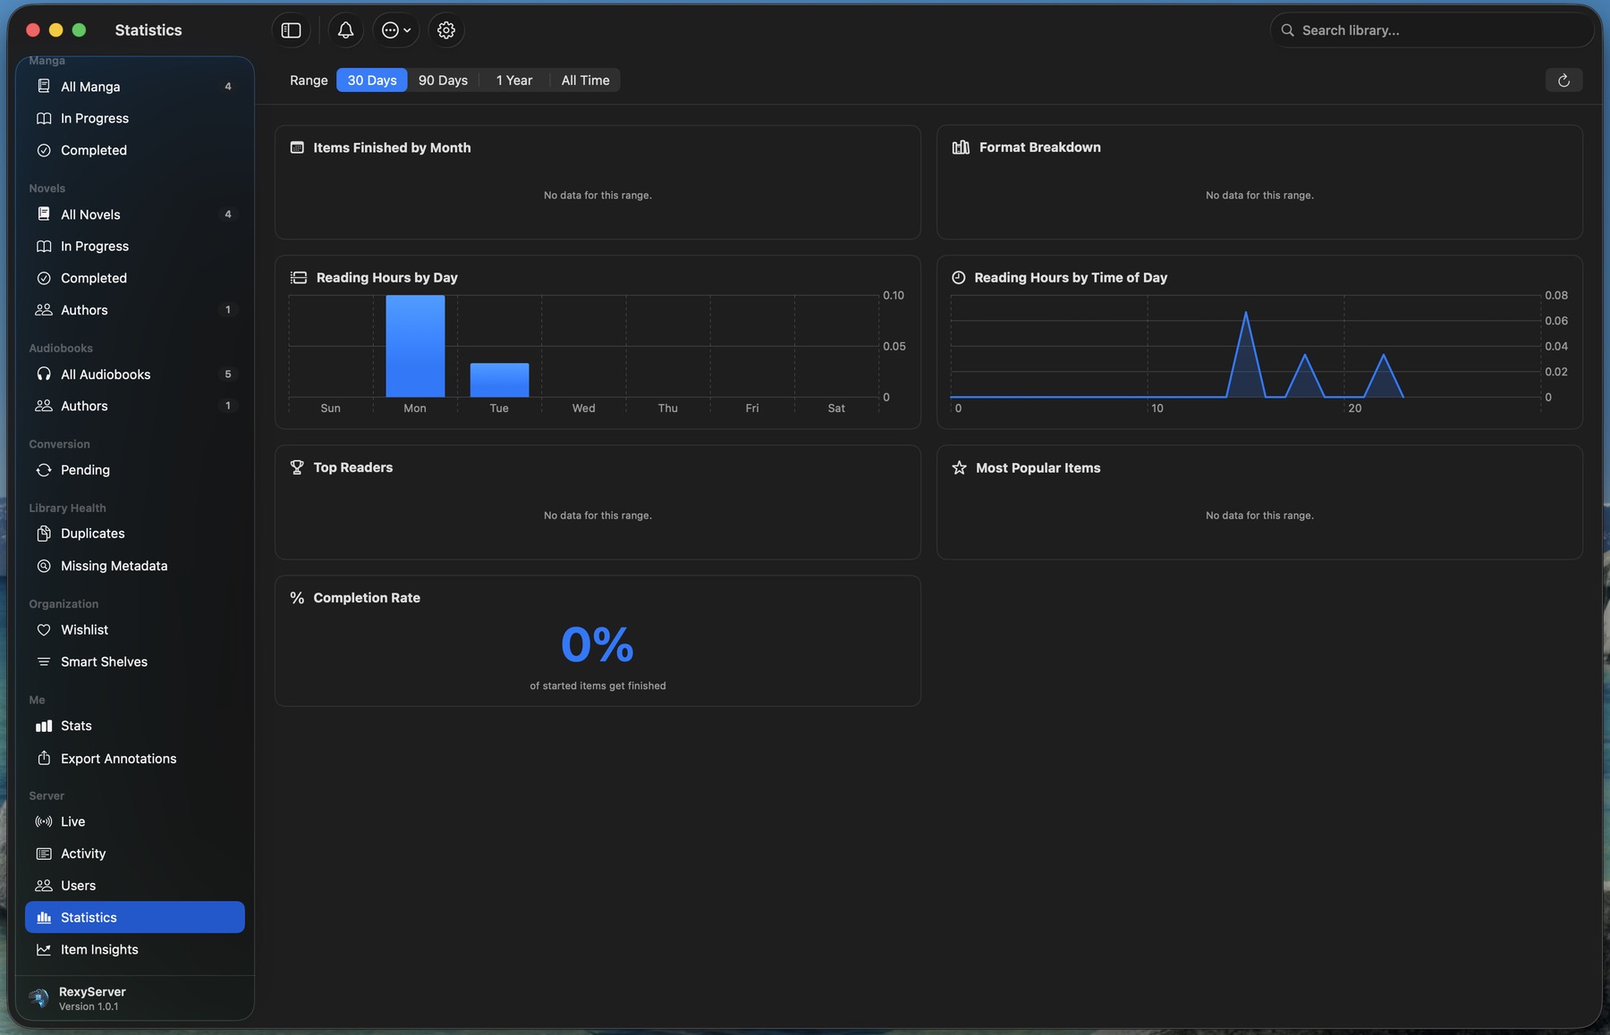1610x1035 pixels.
Task: Toggle the sidebar visibility icon
Action: click(x=291, y=30)
